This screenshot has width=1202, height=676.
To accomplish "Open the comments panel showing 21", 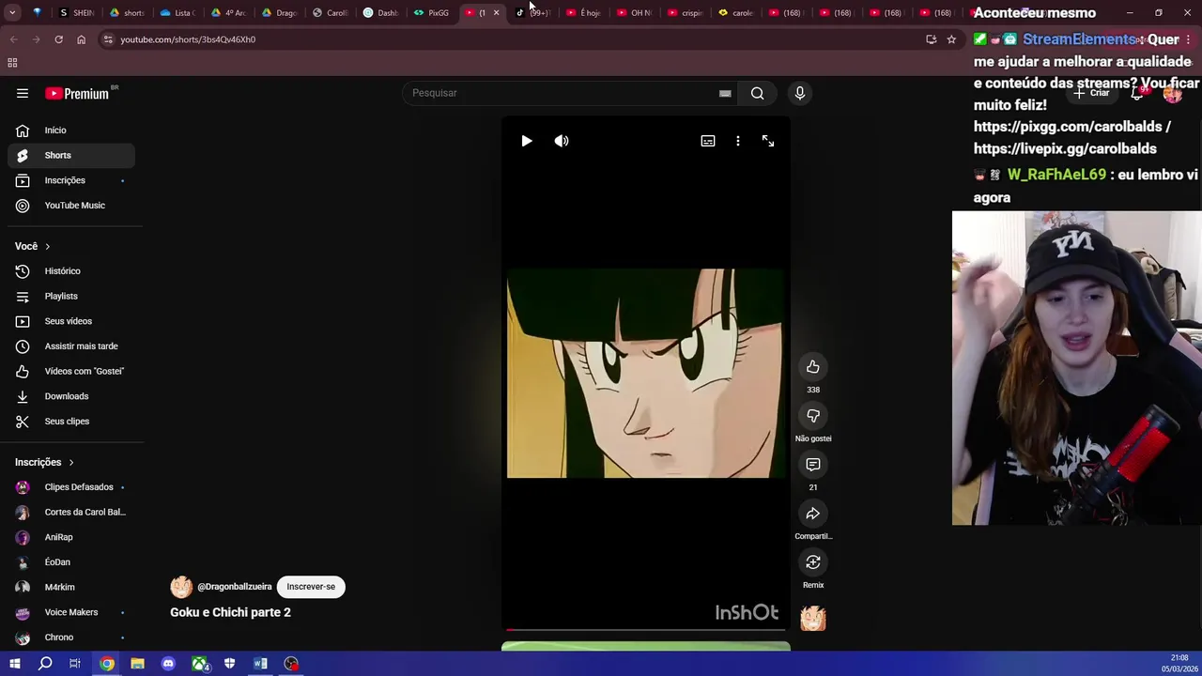I will [x=813, y=465].
